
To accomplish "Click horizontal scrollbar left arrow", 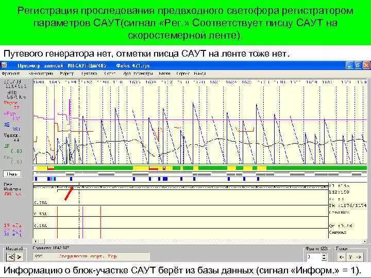I will (x=36, y=241).
